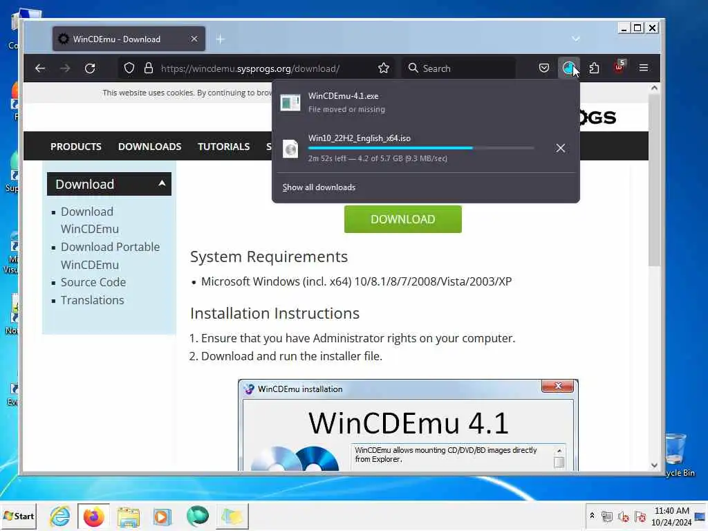The height and width of the screenshot is (531, 708).
Task: Click the ISO disc file icon
Action: coord(290,149)
